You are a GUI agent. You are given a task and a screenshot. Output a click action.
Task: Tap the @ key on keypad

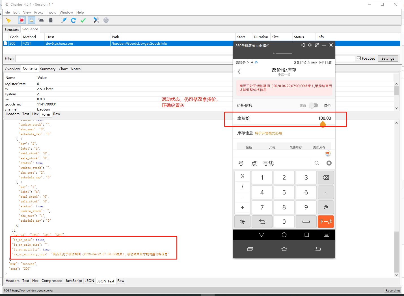pos(326,207)
